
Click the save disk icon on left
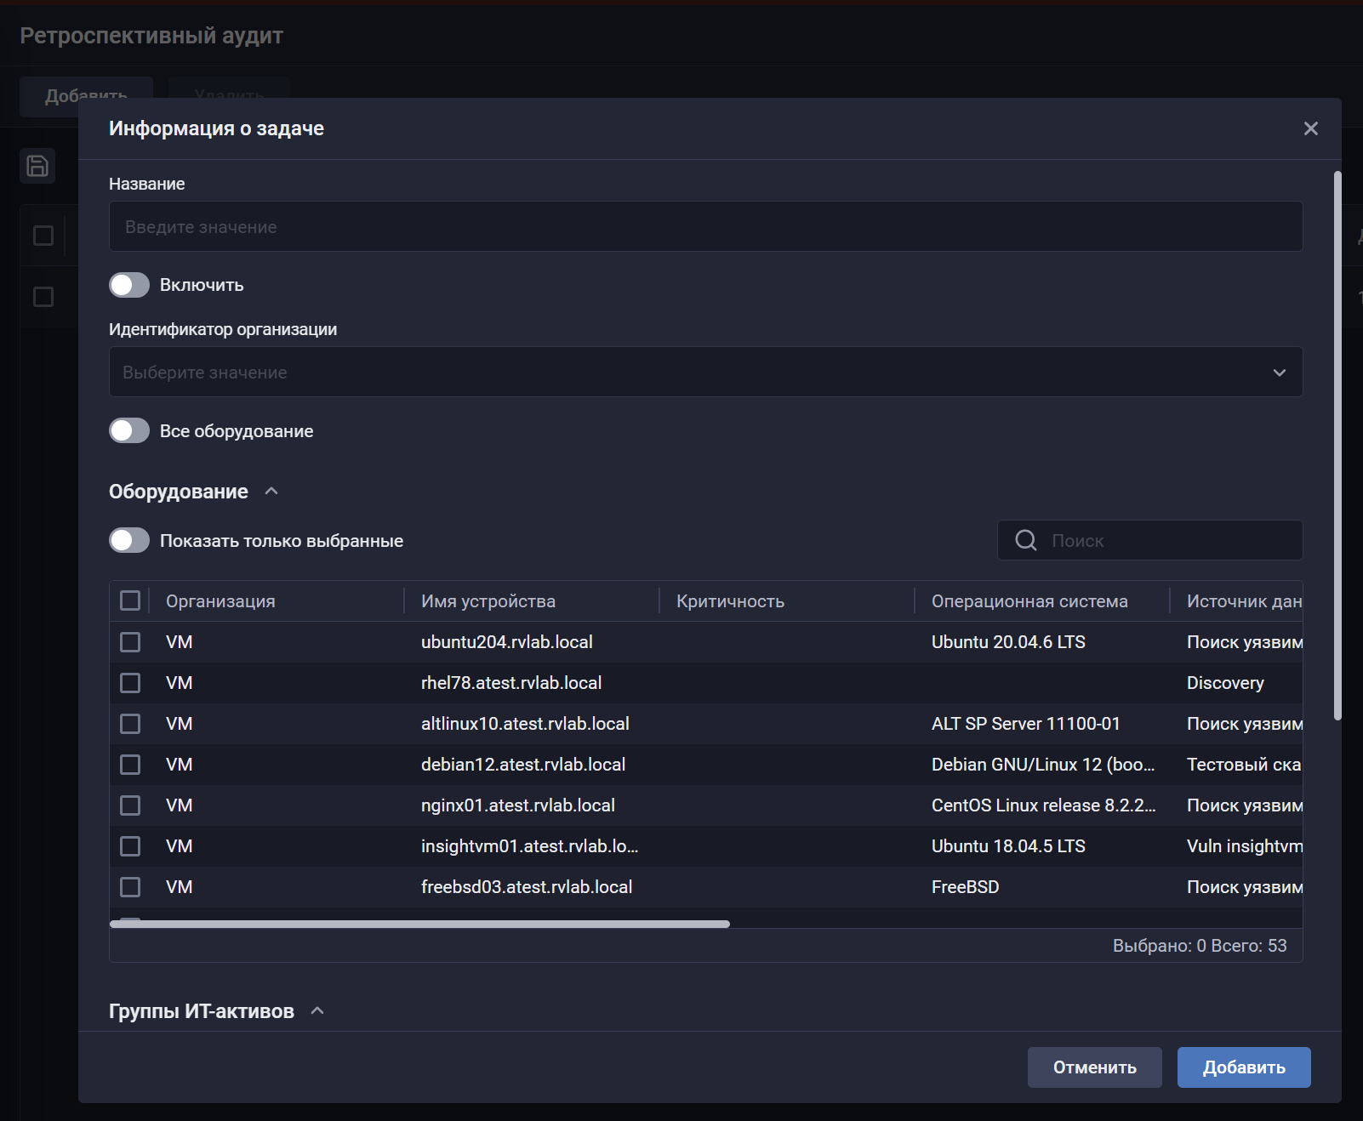[37, 166]
